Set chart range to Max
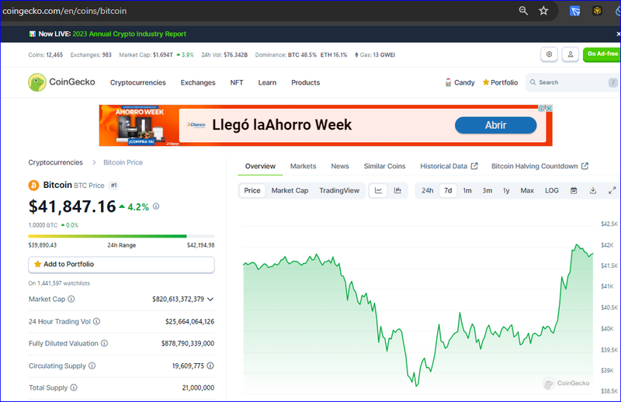Viewport: 621px width, 402px height. [527, 190]
